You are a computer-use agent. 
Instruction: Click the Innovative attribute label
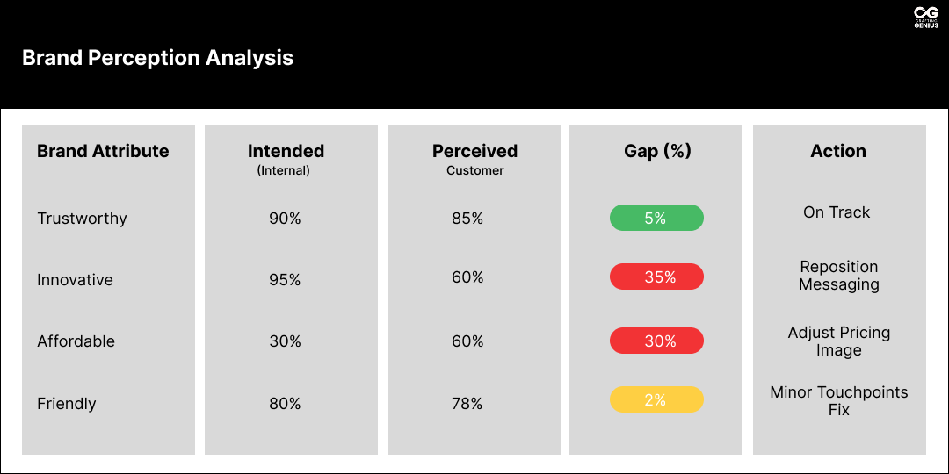[75, 280]
